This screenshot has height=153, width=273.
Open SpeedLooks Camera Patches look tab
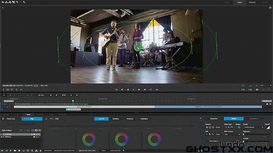pyautogui.click(x=64, y=151)
